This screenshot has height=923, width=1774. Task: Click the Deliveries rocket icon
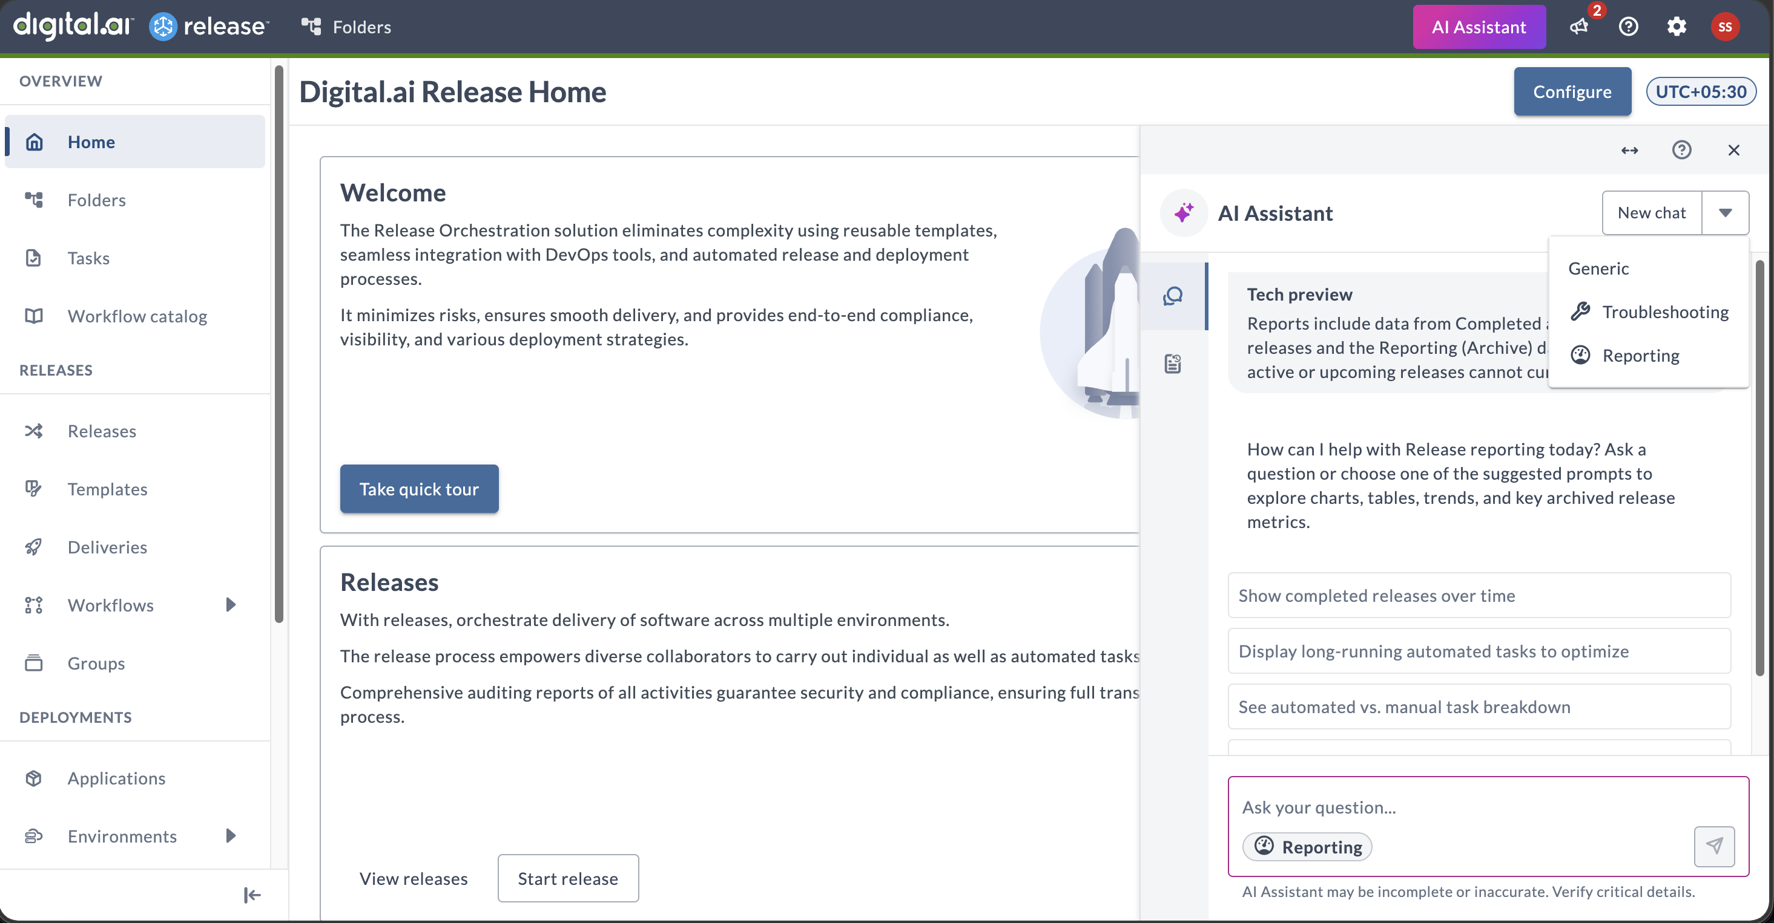click(34, 547)
